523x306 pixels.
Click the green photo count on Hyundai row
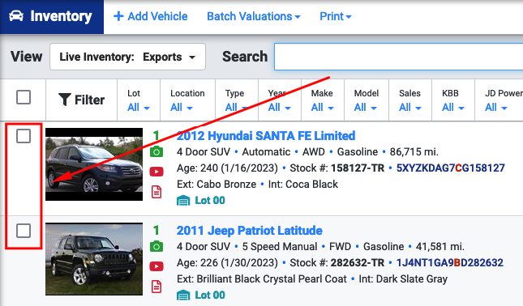pos(156,135)
